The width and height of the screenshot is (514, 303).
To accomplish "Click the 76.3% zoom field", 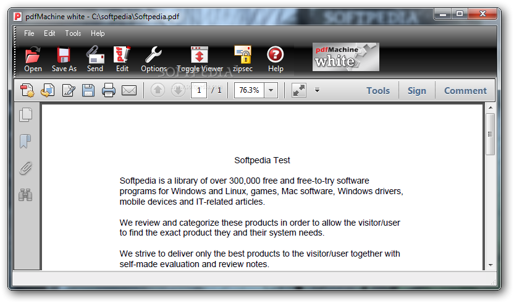I will pos(249,90).
